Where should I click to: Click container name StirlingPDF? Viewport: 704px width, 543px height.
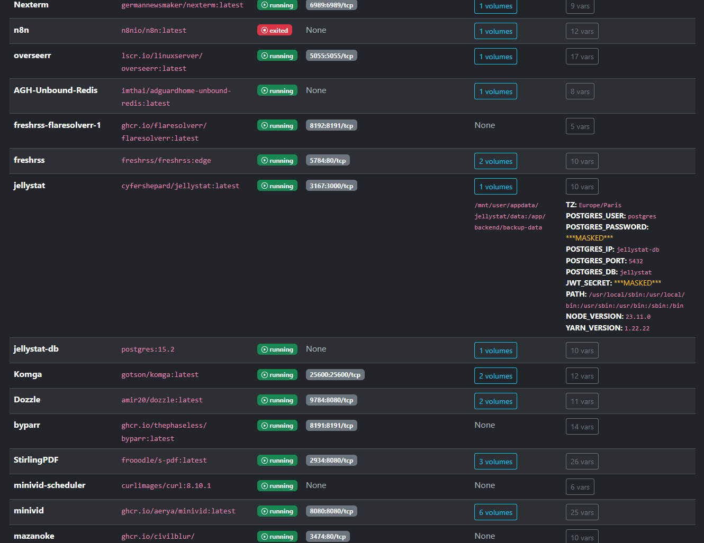[36, 460]
